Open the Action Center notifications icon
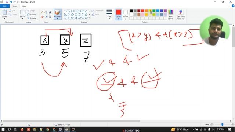The height and width of the screenshot is (132, 235). [x=229, y=129]
